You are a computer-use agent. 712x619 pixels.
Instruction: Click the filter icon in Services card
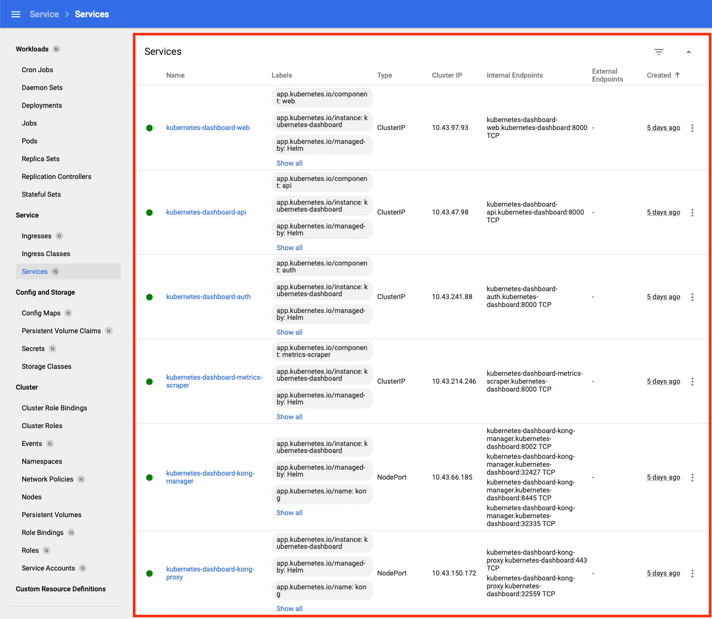pyautogui.click(x=659, y=52)
